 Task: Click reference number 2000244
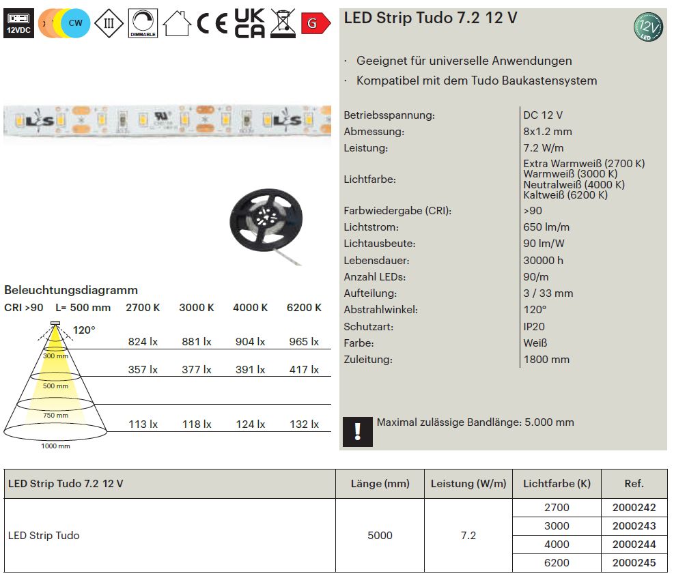(634, 545)
